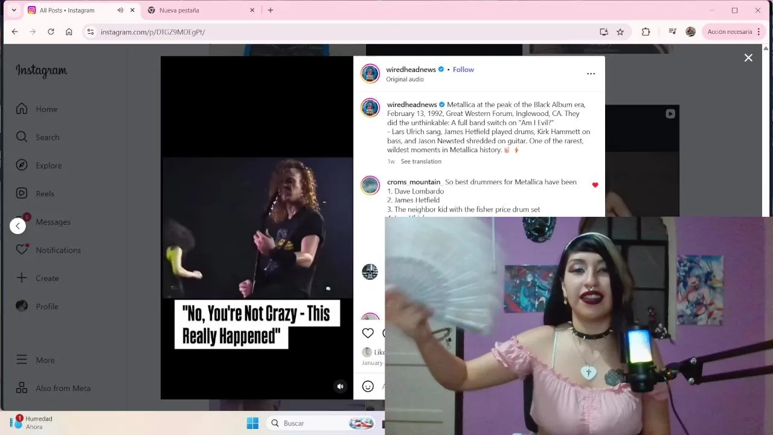This screenshot has height=435, width=773.
Task: Click the site information icon
Action: [x=90, y=32]
